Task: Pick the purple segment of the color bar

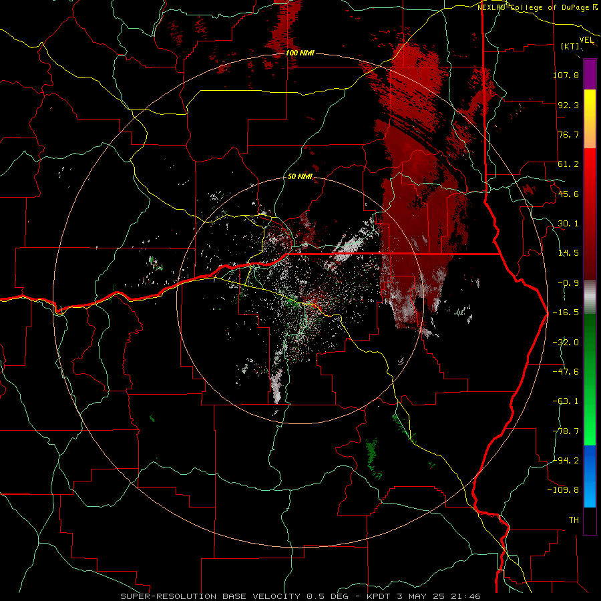Action: click(x=590, y=74)
